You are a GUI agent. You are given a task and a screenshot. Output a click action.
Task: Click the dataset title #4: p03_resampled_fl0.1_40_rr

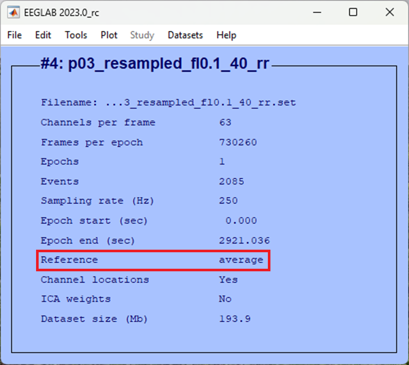(155, 65)
